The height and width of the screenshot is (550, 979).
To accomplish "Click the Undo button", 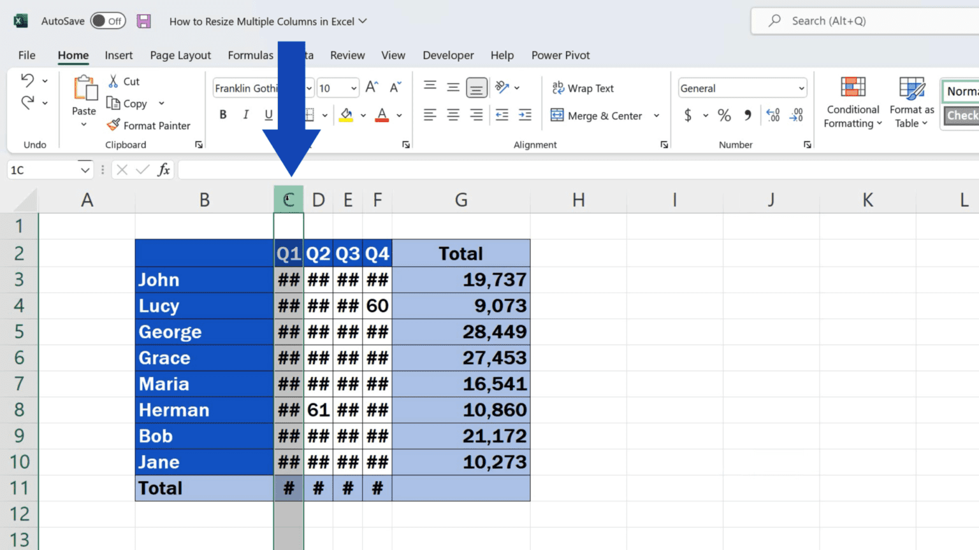I will click(x=29, y=81).
